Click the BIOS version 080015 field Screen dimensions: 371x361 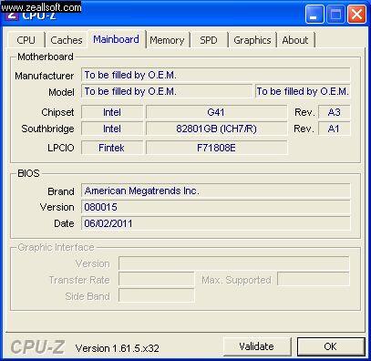(216, 207)
